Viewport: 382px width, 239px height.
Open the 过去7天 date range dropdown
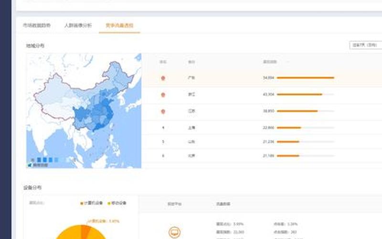tap(366, 45)
